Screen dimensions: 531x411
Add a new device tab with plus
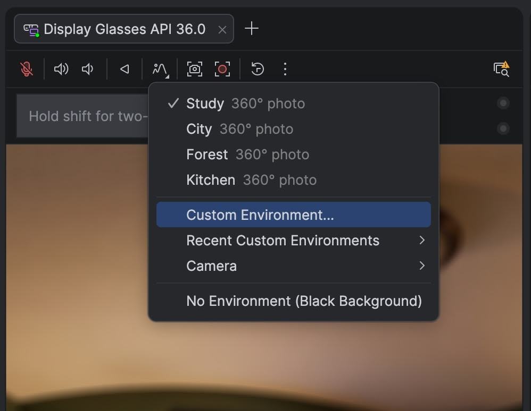pyautogui.click(x=252, y=28)
